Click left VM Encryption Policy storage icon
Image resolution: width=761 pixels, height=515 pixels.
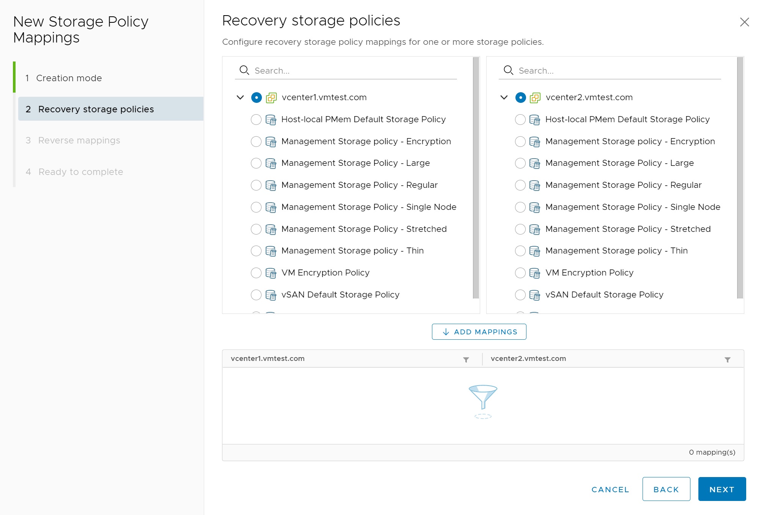[271, 273]
